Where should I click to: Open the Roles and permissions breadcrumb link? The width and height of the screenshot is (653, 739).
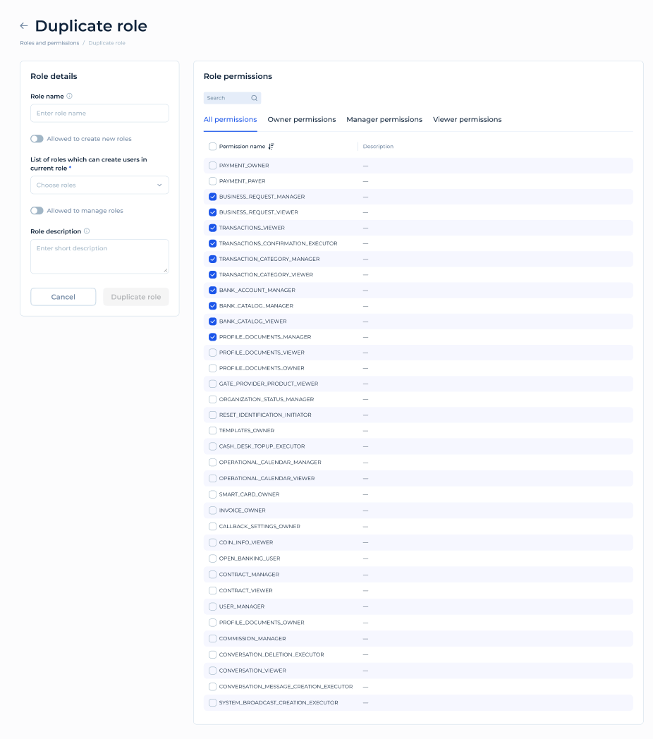coord(49,42)
